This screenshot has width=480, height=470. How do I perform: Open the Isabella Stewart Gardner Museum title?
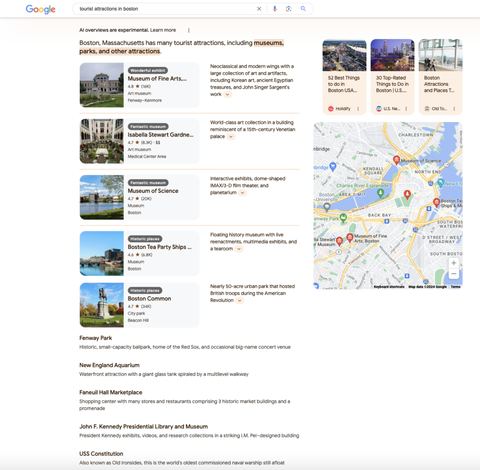coord(160,135)
